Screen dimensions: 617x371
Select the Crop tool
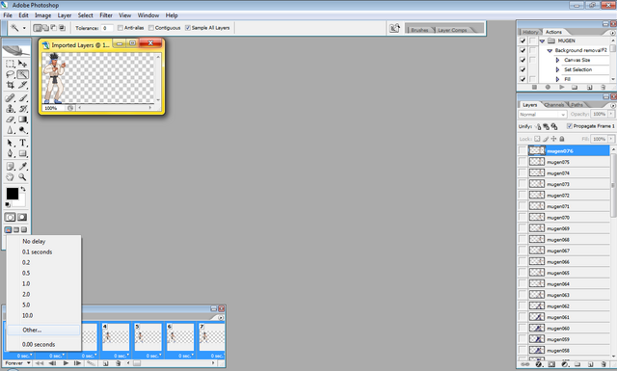11,85
